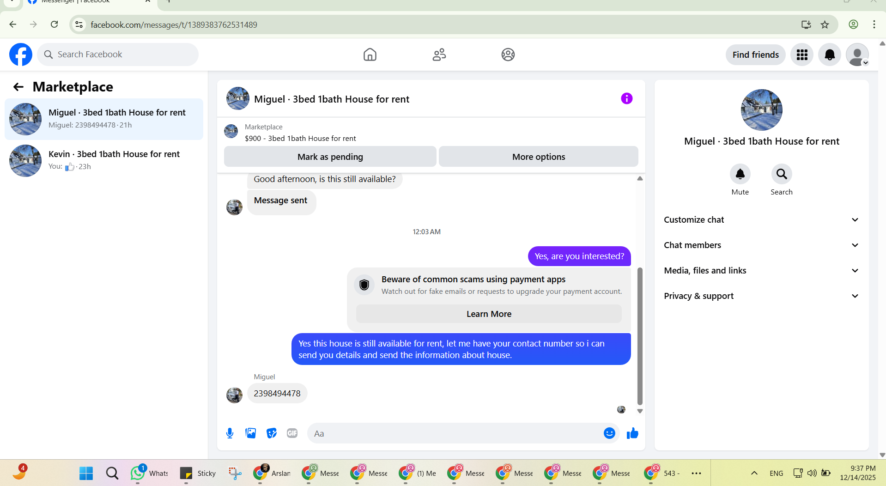Open Friends icon in top bar

pos(439,55)
